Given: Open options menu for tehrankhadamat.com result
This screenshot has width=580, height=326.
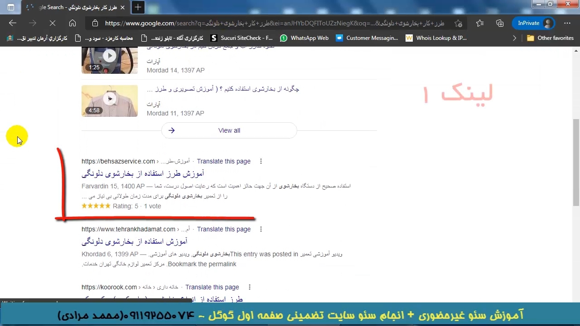Looking at the screenshot, I should point(261,229).
